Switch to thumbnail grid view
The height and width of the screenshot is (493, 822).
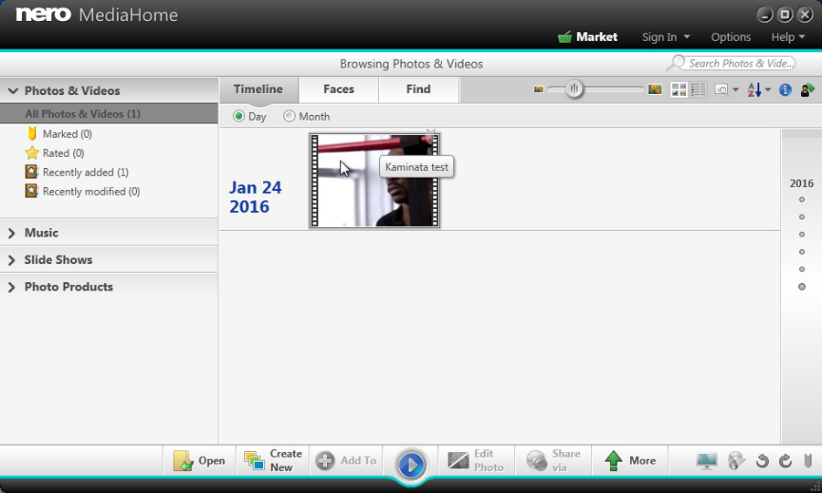pos(679,90)
